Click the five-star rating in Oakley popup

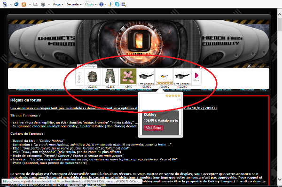click(x=172, y=96)
